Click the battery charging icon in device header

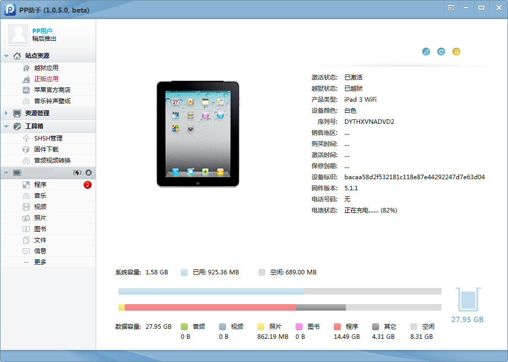pyautogui.click(x=77, y=173)
